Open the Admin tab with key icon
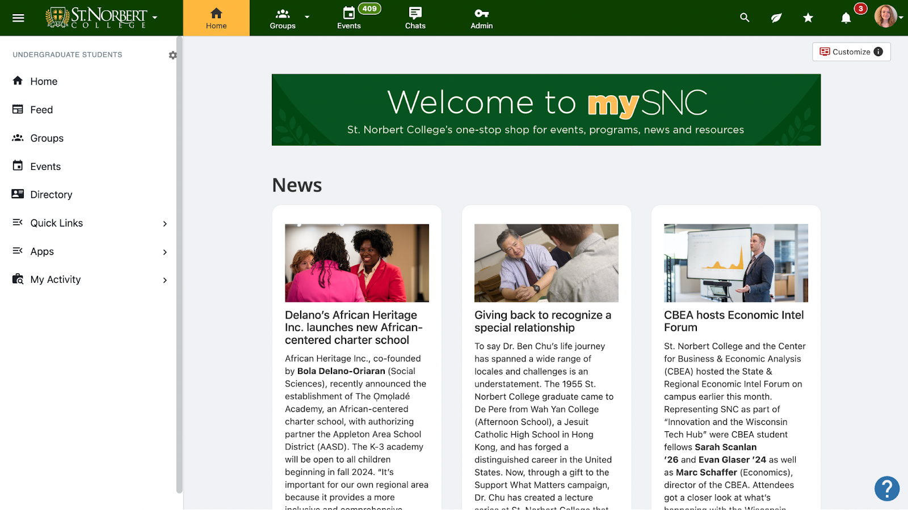The image size is (908, 510). (x=481, y=18)
